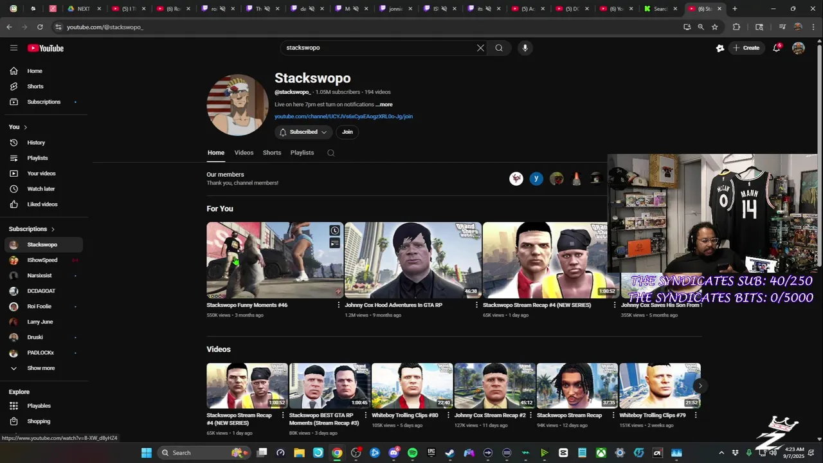Open Chrome media controls icon
The image size is (823, 463).
[782, 27]
